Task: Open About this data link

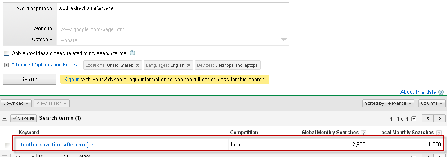Action: (x=418, y=92)
